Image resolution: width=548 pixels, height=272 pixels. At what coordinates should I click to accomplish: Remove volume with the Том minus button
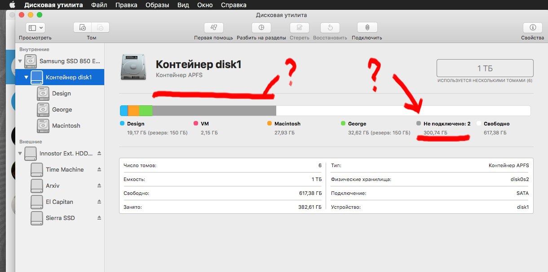tap(101, 27)
